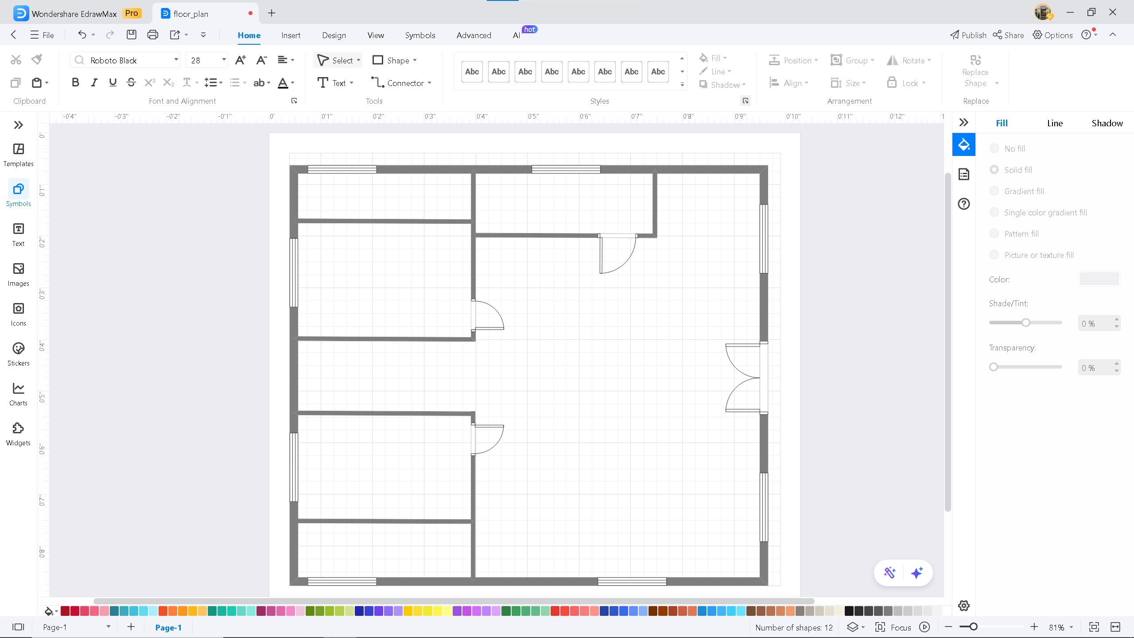Click the Undo arrow icon
This screenshot has width=1134, height=638.
point(82,35)
